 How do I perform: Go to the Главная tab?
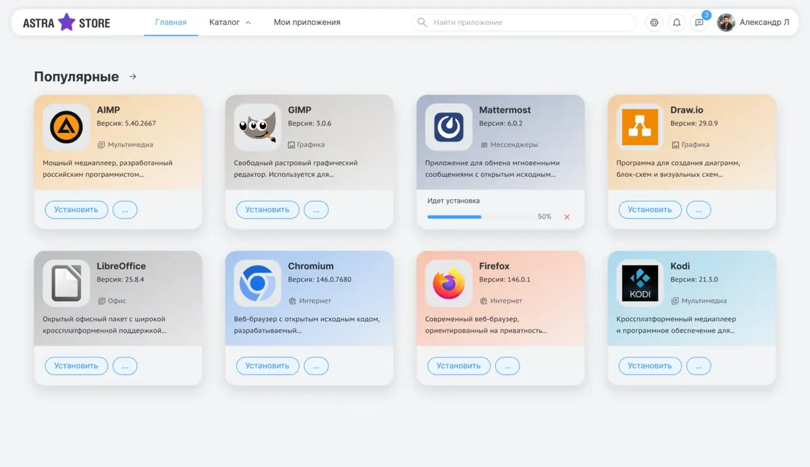pos(171,22)
